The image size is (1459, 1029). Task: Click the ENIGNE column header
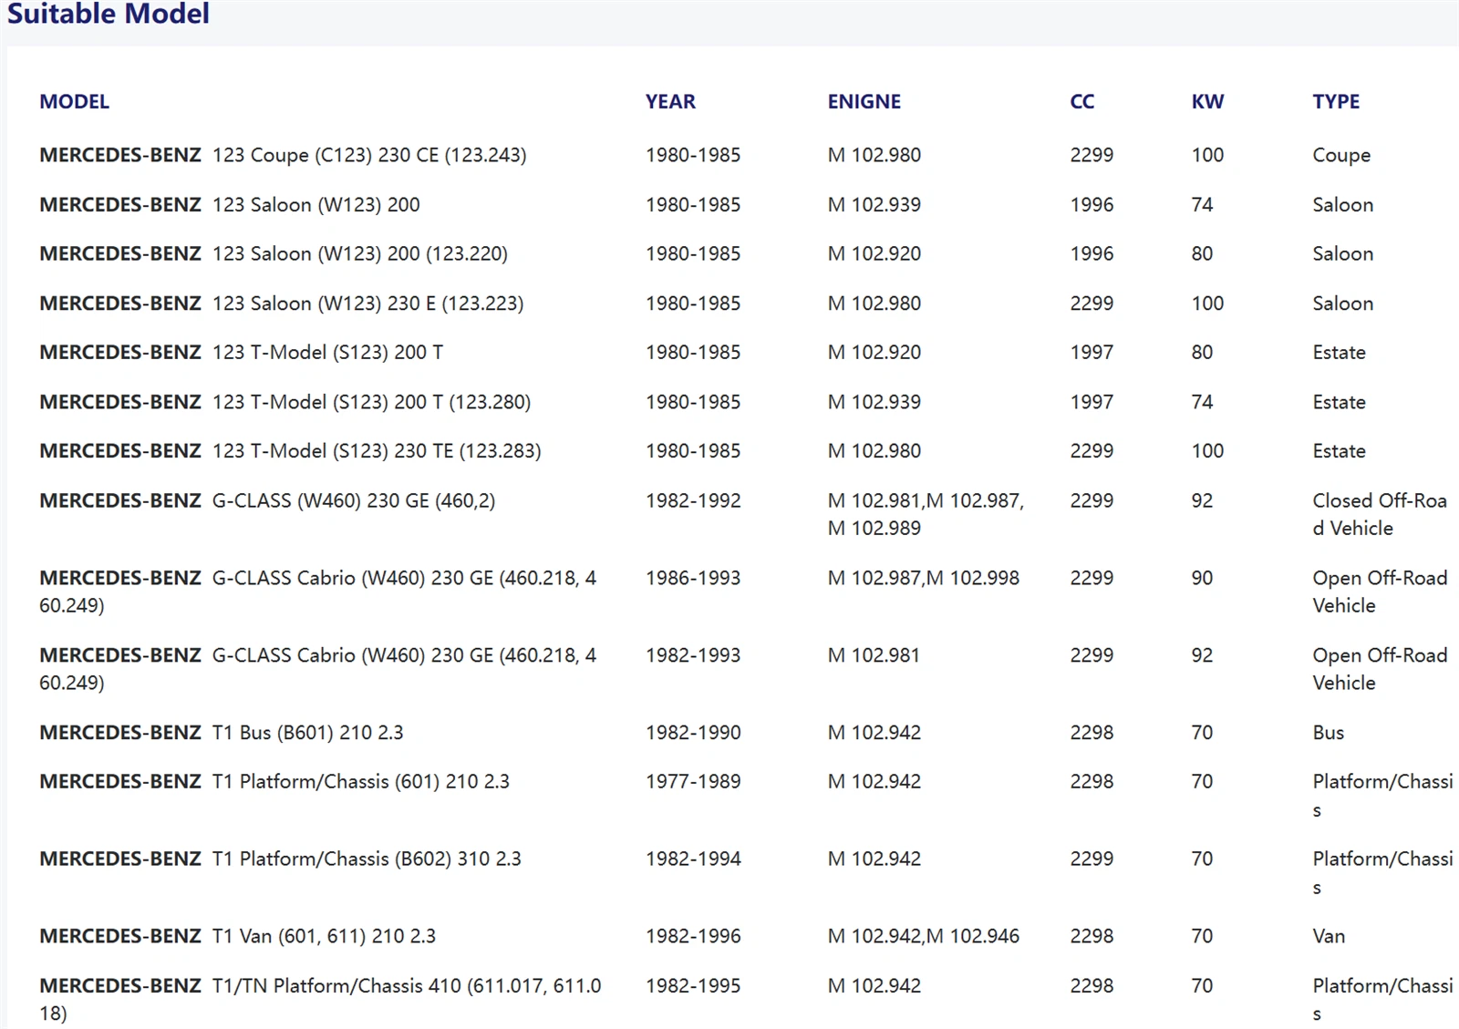pos(864,102)
